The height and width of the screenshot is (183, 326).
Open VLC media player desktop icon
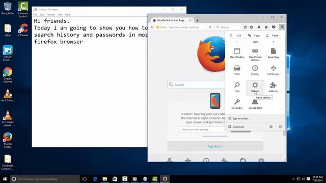pos(8,118)
